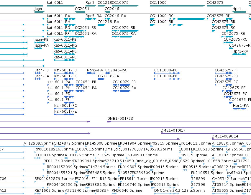Select protein Hpr1-PA
The height and width of the screenshot is (195, 251).
click(241, 106)
